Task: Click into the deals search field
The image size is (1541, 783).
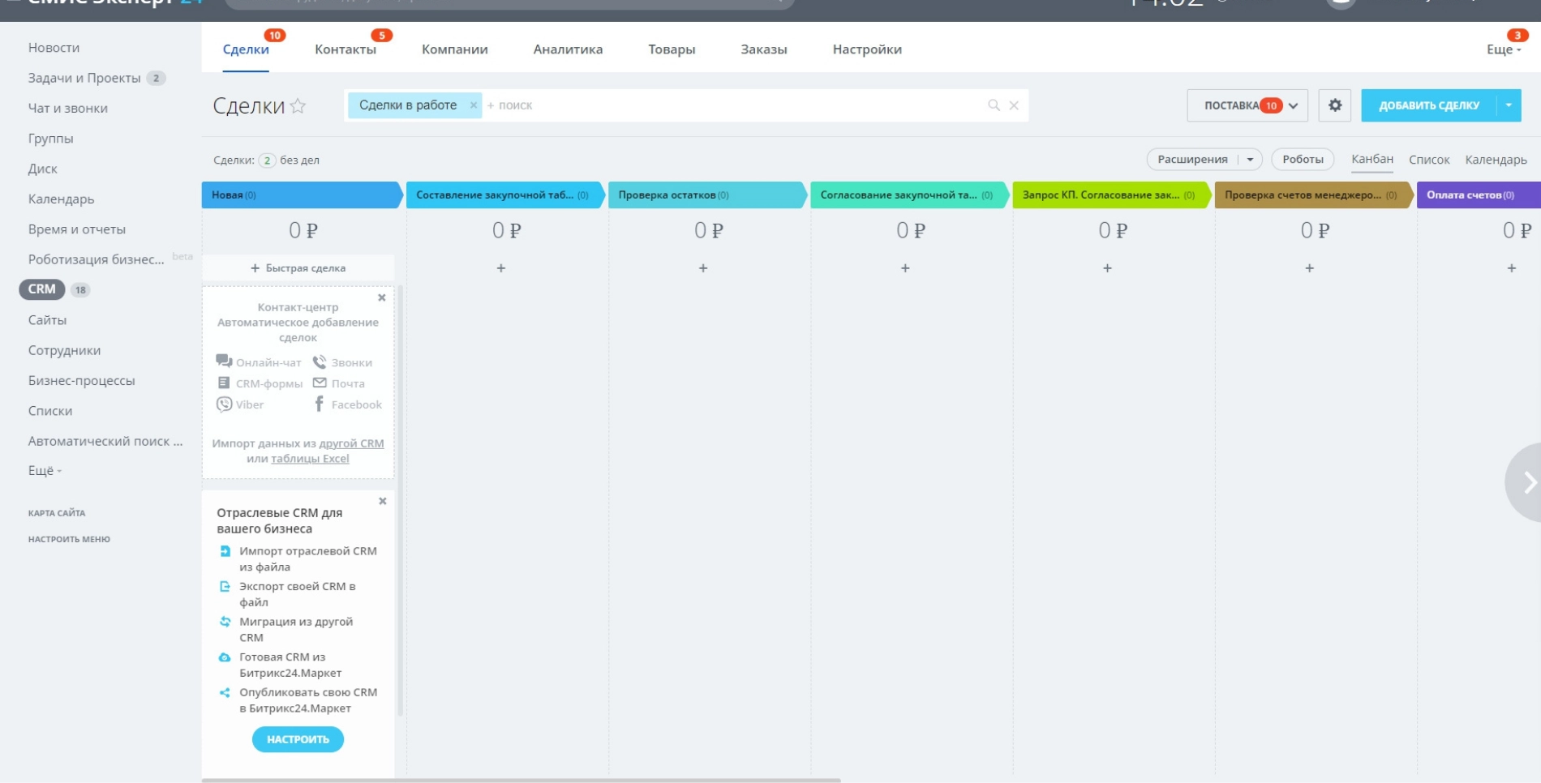Action: tap(730, 105)
